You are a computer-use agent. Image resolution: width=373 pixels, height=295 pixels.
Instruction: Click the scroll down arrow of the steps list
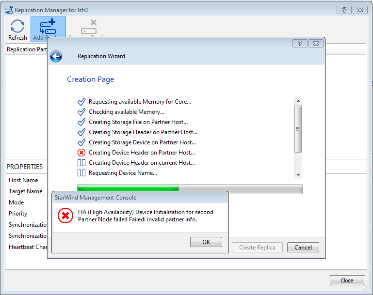(298, 175)
